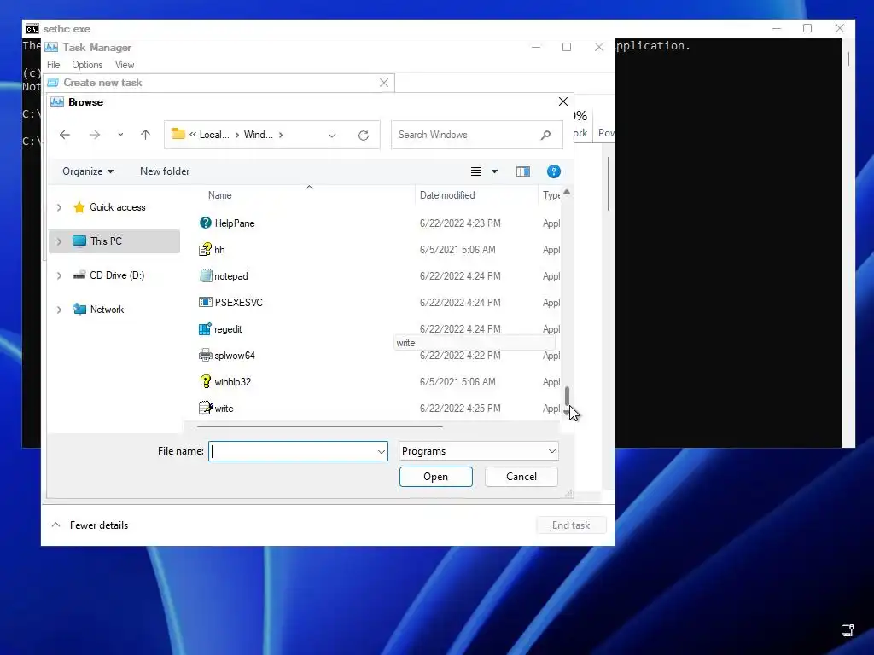Screen dimensions: 874x655
Task: Select the winhlp32 file icon
Action: (x=205, y=381)
